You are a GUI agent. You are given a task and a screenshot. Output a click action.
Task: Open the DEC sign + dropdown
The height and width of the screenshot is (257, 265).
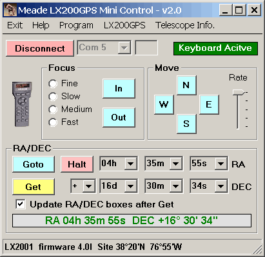point(89,186)
